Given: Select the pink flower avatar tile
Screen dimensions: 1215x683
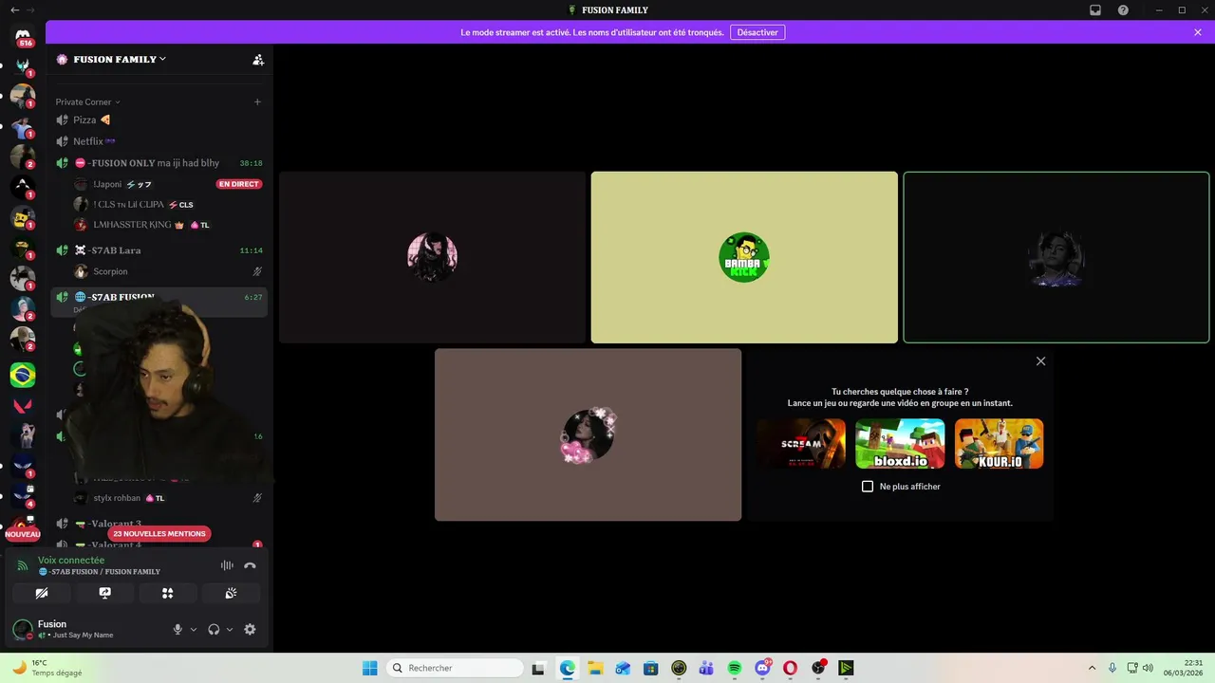Looking at the screenshot, I should pyautogui.click(x=588, y=434).
